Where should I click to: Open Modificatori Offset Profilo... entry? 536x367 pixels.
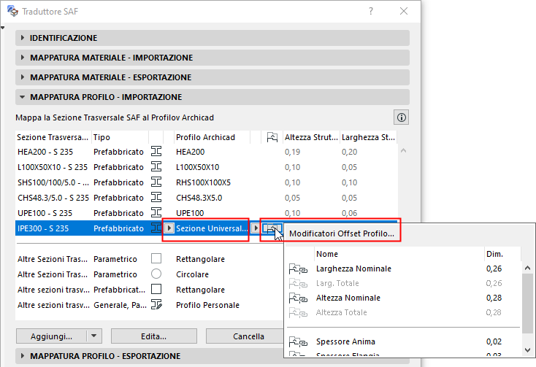pyautogui.click(x=342, y=233)
